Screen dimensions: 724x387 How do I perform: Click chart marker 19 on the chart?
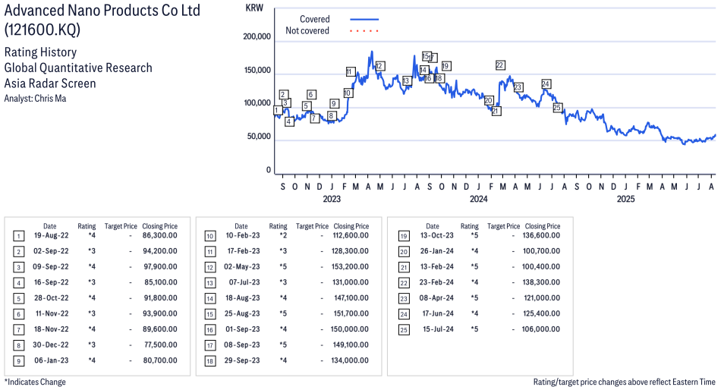[x=445, y=66]
